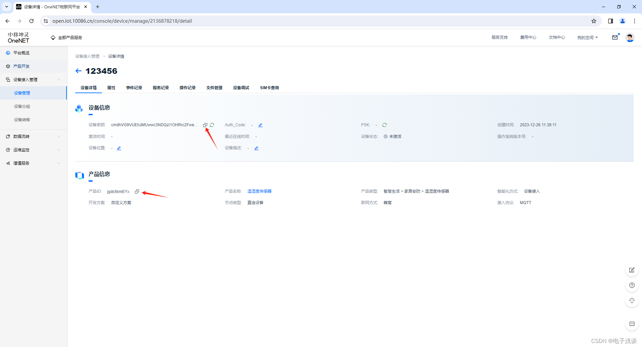Click the customer service headset floating icon
This screenshot has width=642, height=347.
(x=632, y=301)
